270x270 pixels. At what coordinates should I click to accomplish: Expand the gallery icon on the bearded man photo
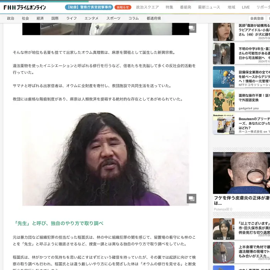pyautogui.click(x=191, y=198)
